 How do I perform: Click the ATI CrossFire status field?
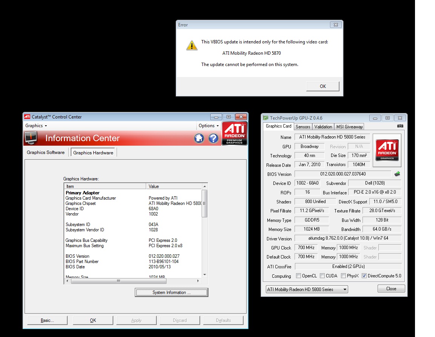click(348, 266)
